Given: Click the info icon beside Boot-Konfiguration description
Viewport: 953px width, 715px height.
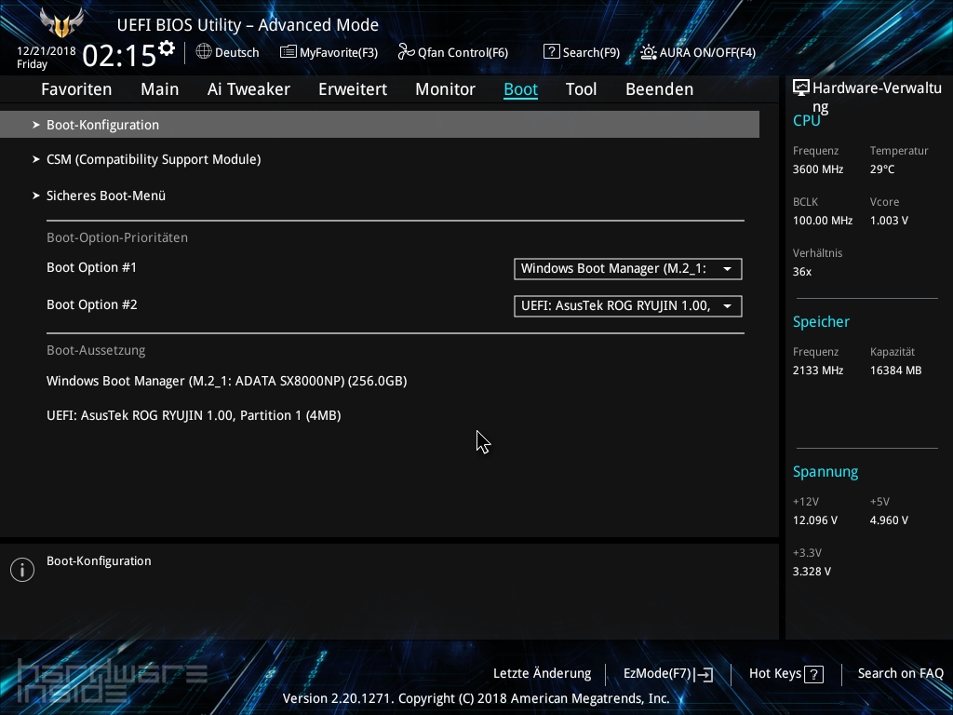Looking at the screenshot, I should click(21, 569).
